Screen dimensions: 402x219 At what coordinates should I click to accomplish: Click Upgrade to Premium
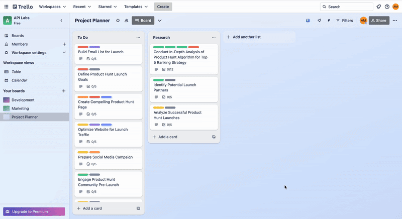pos(34,211)
